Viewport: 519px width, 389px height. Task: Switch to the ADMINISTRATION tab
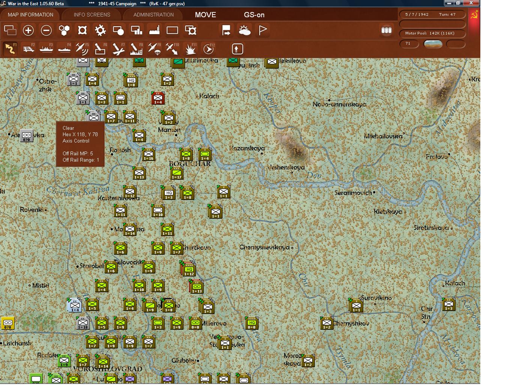pyautogui.click(x=153, y=15)
